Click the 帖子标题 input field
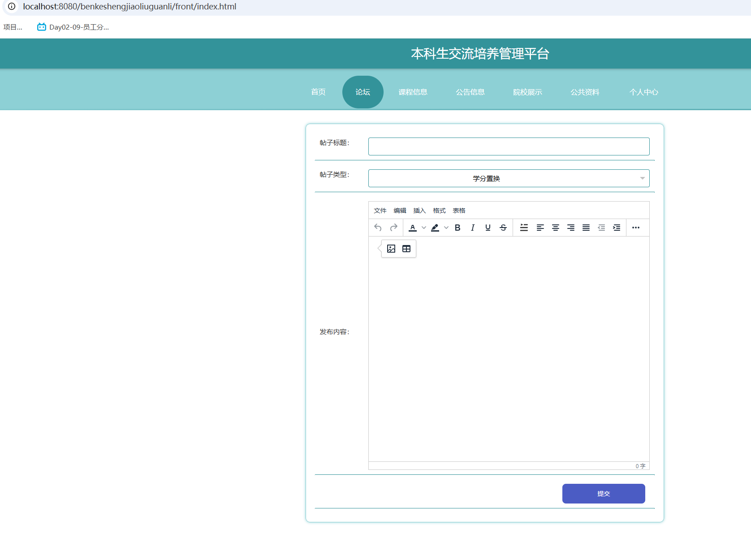 [x=509, y=146]
